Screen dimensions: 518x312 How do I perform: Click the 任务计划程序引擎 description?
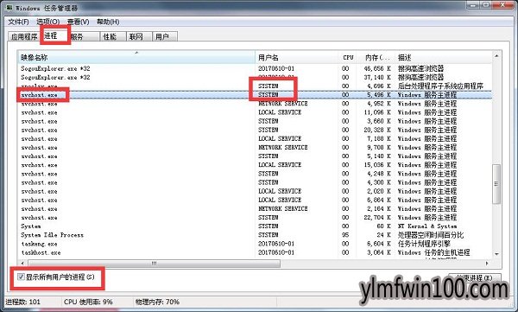[424, 244]
